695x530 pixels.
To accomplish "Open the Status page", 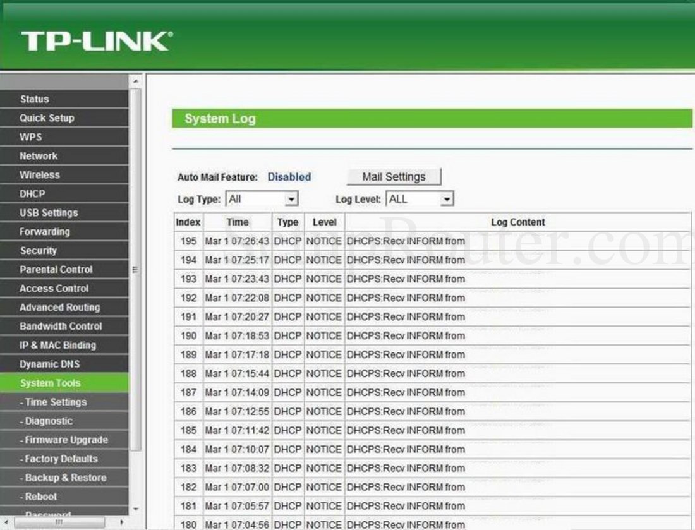I will click(x=34, y=99).
